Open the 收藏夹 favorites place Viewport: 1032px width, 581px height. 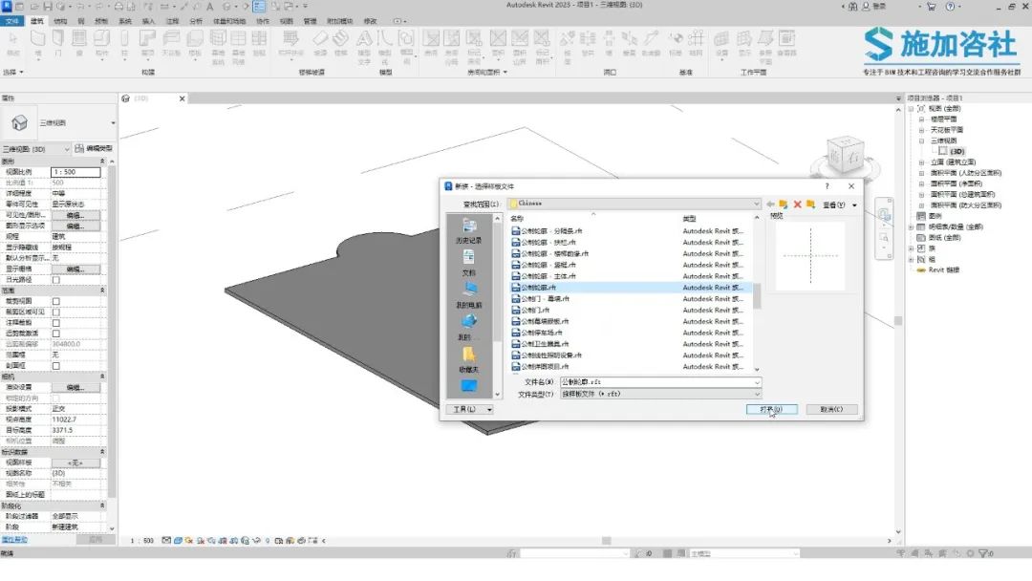468,360
